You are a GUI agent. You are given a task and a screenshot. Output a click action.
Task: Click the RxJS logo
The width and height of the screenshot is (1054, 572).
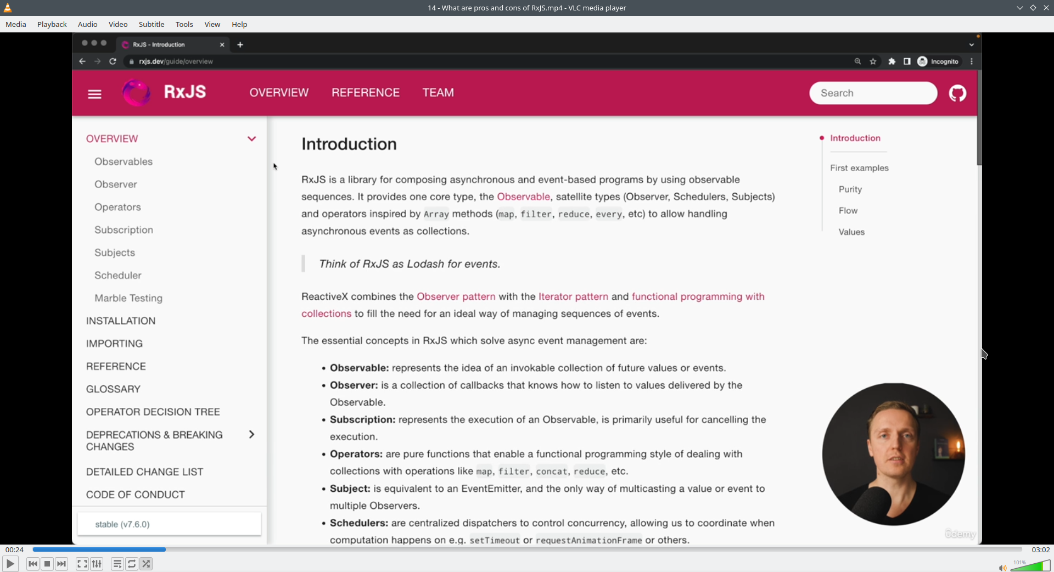(165, 92)
